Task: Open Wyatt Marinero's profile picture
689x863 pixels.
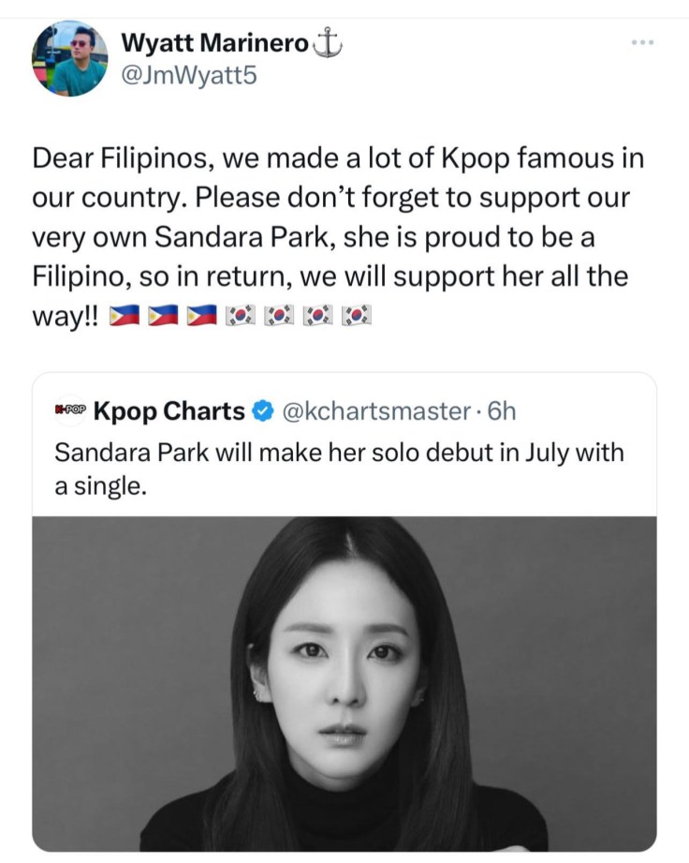Action: (x=70, y=59)
